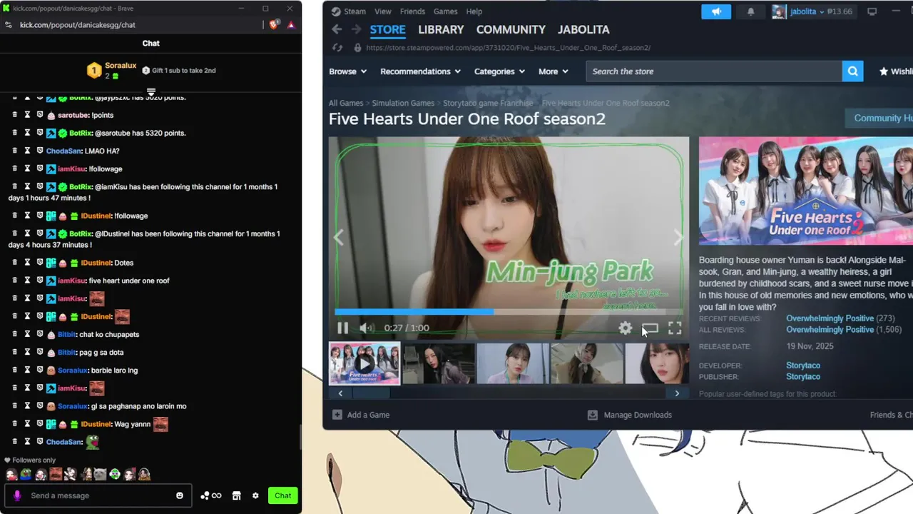Screen dimensions: 913x514
Task: Click thumbnail strip scroll right arrow
Action: tap(677, 393)
